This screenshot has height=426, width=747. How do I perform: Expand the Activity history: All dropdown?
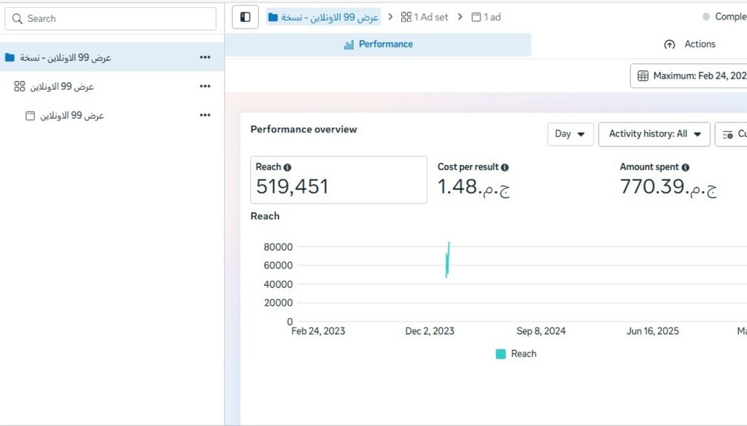coord(654,134)
